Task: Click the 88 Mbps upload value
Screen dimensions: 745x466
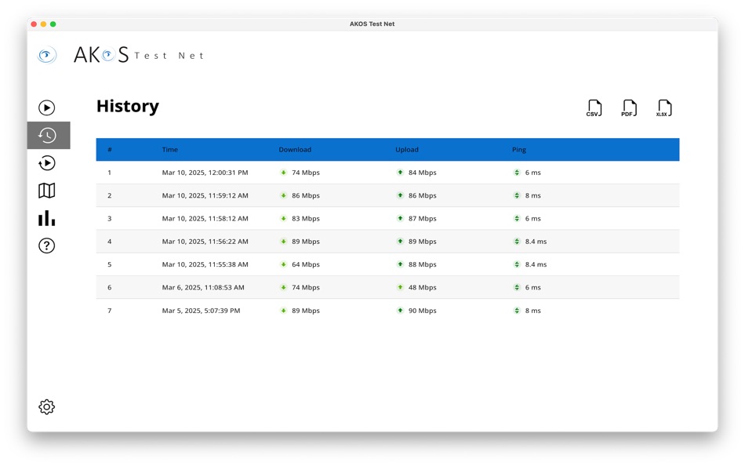Action: pyautogui.click(x=423, y=264)
